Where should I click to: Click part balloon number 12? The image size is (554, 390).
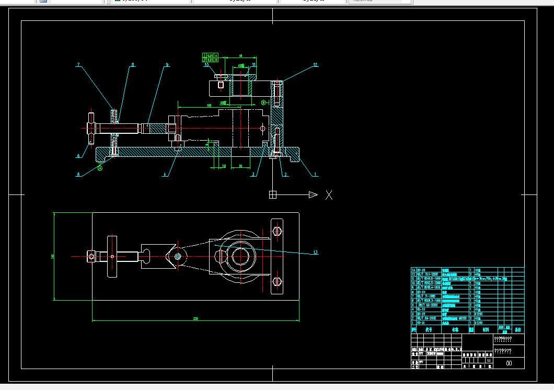315,65
